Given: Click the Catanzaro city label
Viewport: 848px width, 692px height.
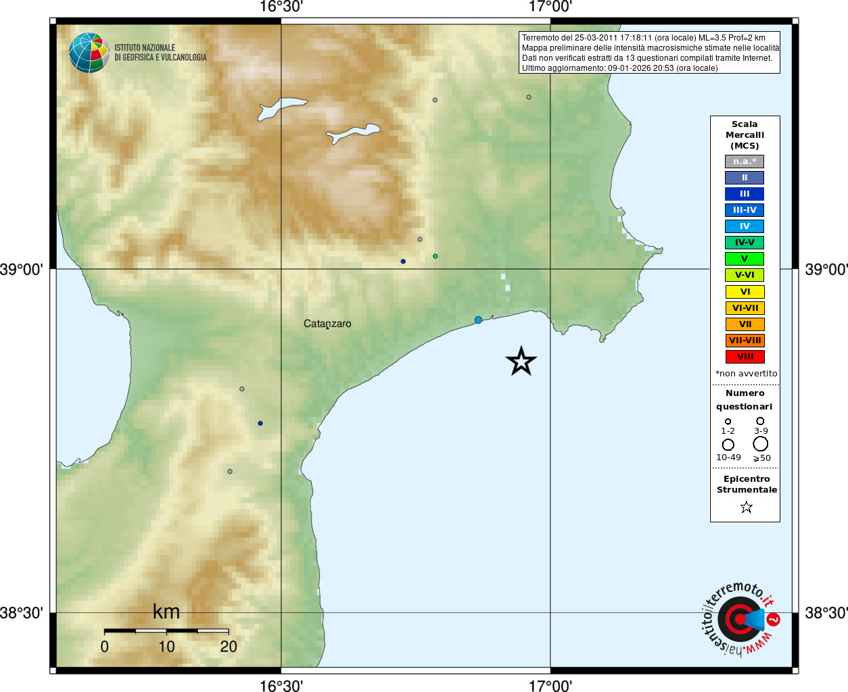Looking at the screenshot, I should (327, 324).
